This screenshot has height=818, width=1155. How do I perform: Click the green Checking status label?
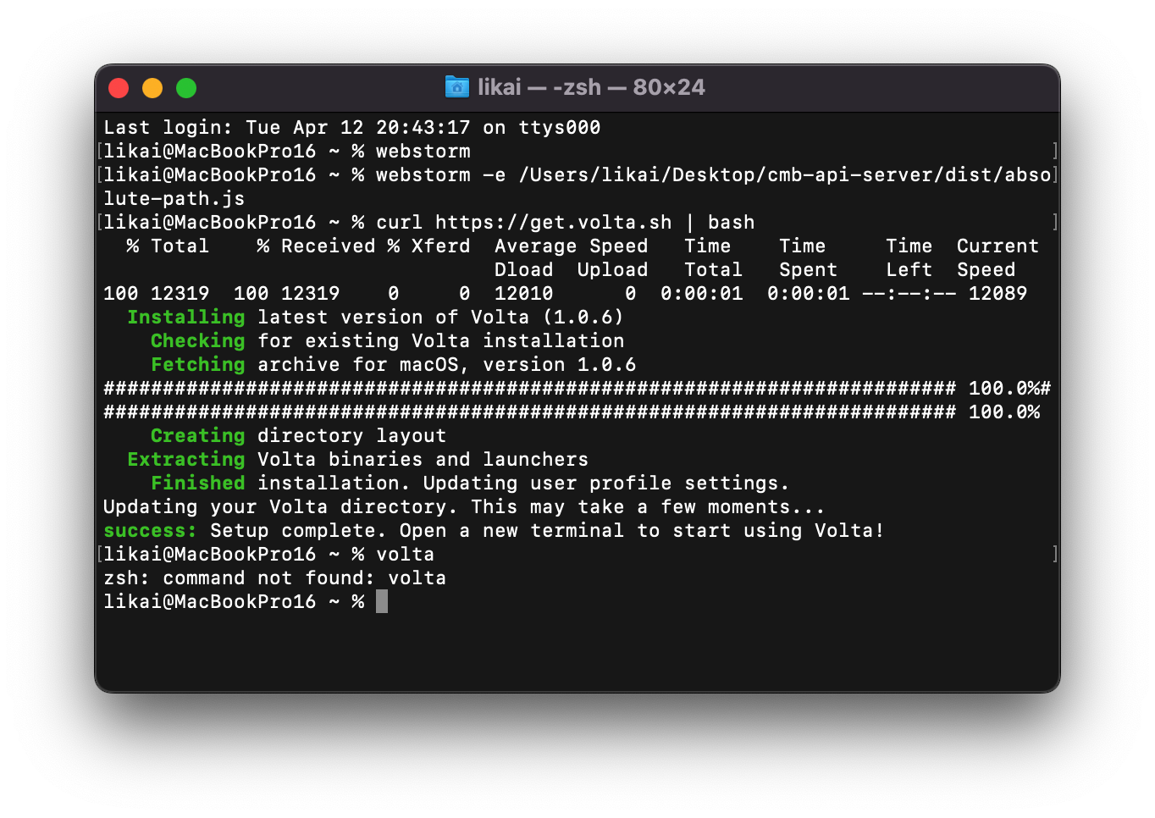point(197,340)
